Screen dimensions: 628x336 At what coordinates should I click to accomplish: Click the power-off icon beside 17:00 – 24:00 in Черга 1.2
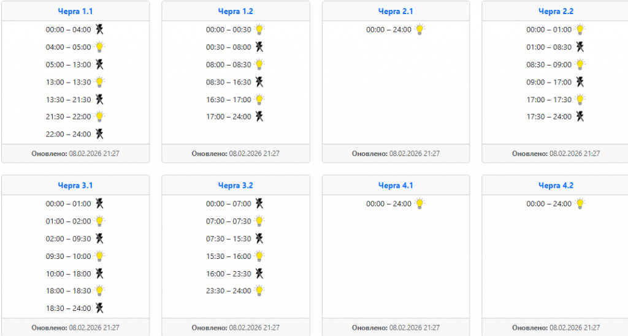click(259, 116)
